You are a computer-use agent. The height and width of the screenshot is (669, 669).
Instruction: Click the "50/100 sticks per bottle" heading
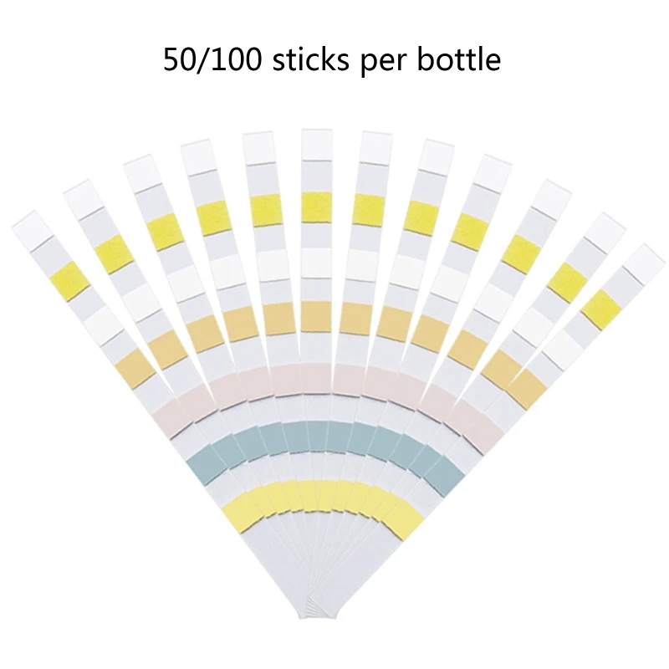(x=332, y=60)
